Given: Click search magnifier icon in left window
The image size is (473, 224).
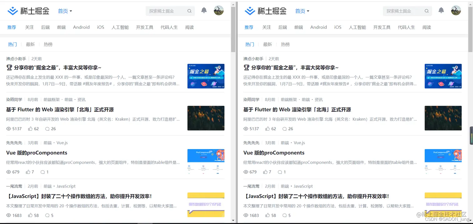Looking at the screenshot, I should click(189, 11).
